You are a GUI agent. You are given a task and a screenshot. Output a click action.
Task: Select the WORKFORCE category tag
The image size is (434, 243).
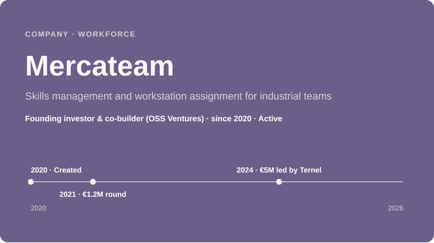pos(107,34)
